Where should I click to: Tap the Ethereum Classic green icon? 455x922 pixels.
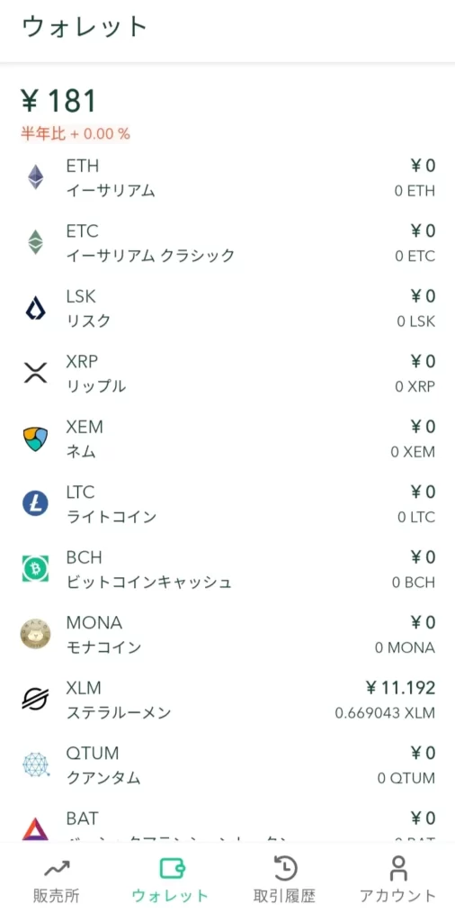coord(36,241)
